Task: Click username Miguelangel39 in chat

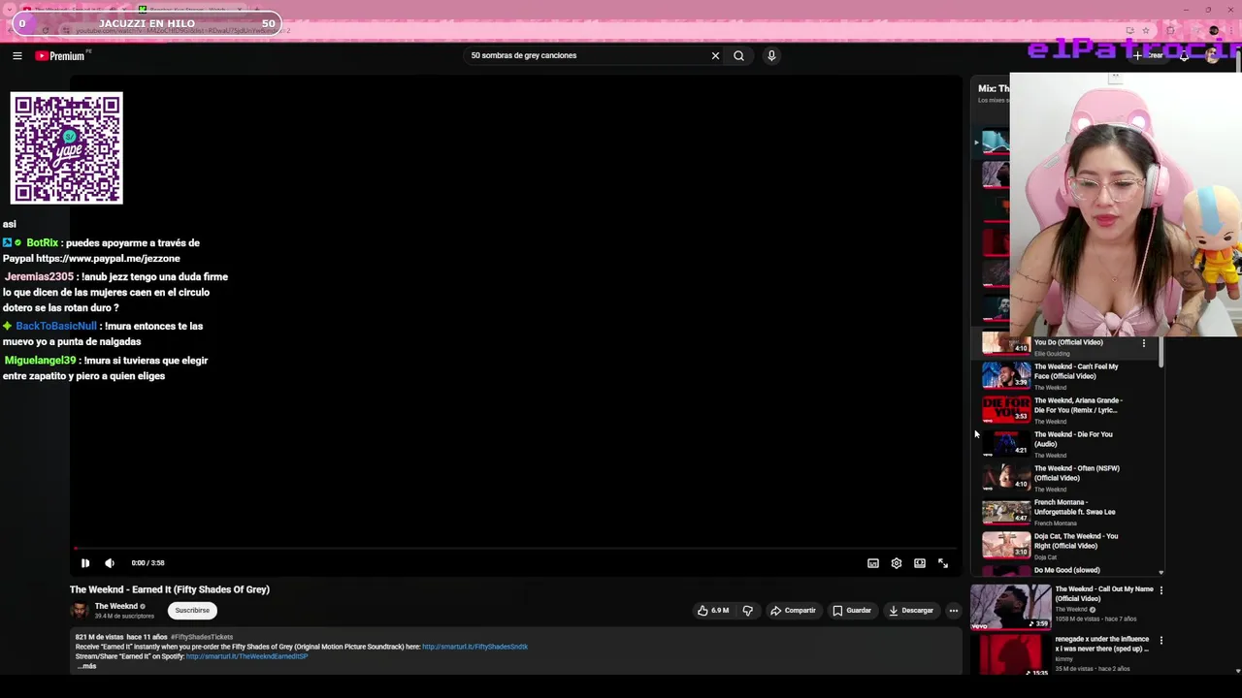Action: (x=40, y=361)
